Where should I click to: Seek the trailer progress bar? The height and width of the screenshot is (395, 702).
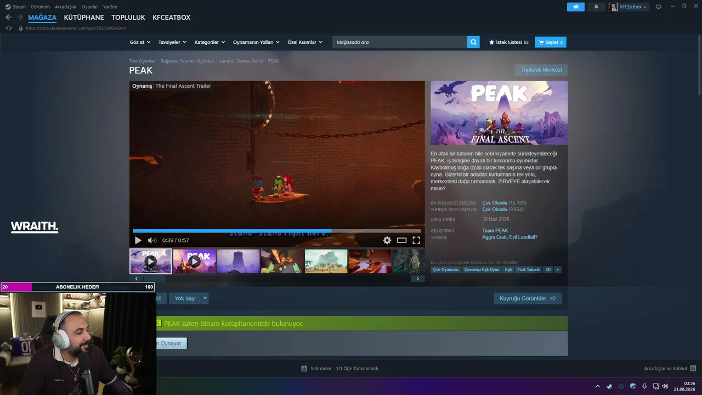coord(277,231)
